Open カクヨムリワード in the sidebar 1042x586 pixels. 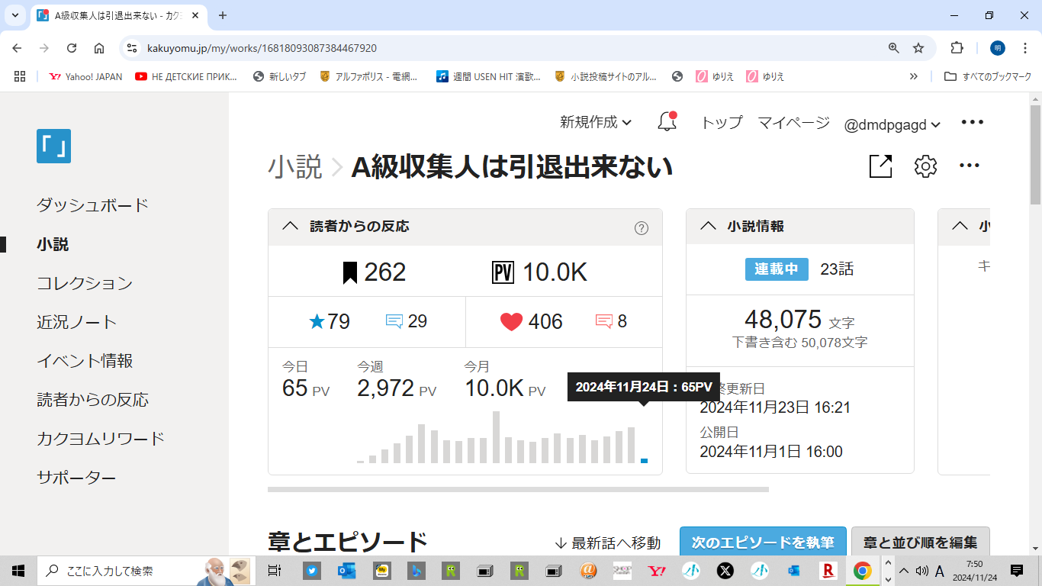pyautogui.click(x=101, y=439)
